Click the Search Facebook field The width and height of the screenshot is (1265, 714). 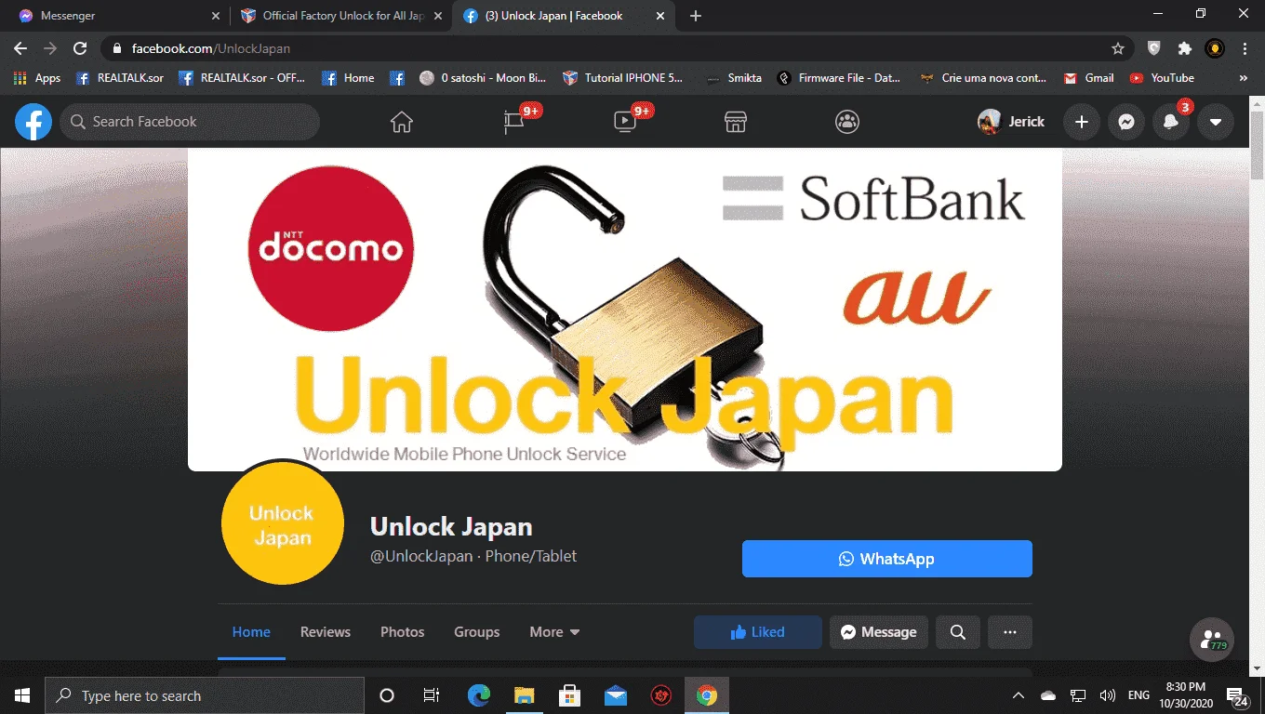190,122
